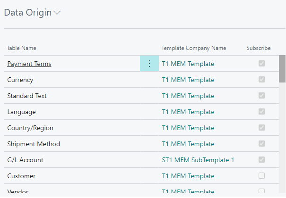Open the Payment Terms table link
Screen dimensions: 286x198
coord(29,64)
